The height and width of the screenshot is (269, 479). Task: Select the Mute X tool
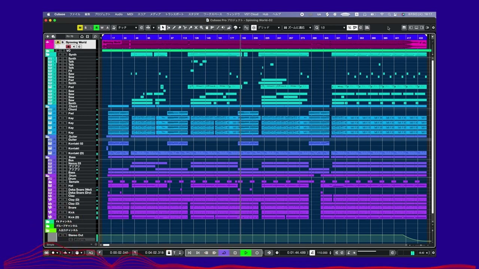tap(196, 28)
